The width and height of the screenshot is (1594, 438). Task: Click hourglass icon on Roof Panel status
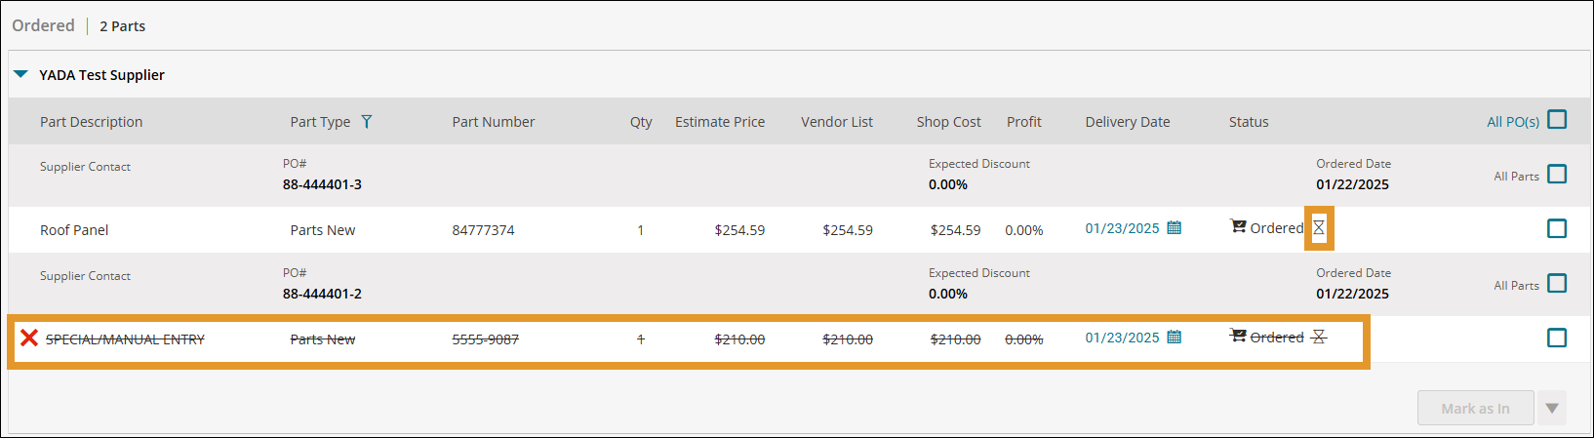(1318, 228)
